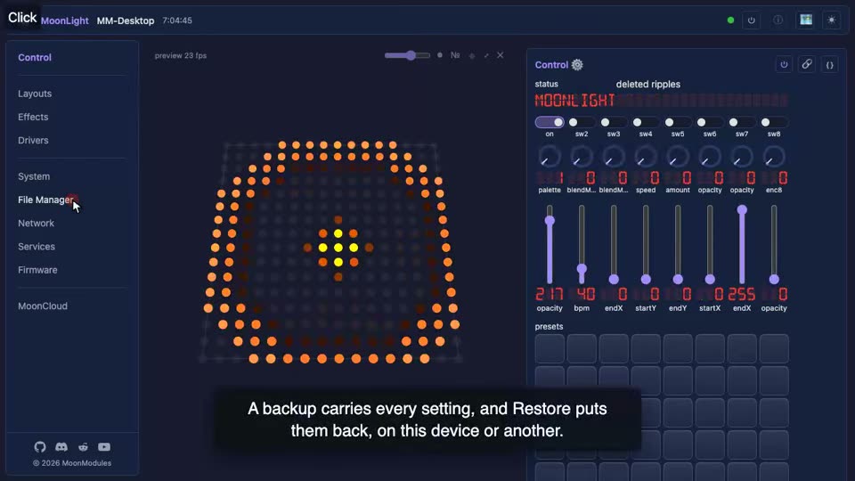Toggle the sw5 switch
The height and width of the screenshot is (481, 855).
(x=678, y=122)
